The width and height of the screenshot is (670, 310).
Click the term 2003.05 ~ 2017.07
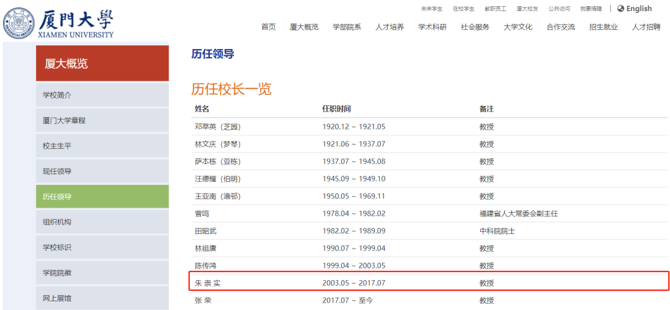[354, 283]
